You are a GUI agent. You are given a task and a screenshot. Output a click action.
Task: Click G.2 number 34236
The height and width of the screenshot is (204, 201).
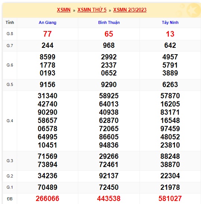coord(47,176)
